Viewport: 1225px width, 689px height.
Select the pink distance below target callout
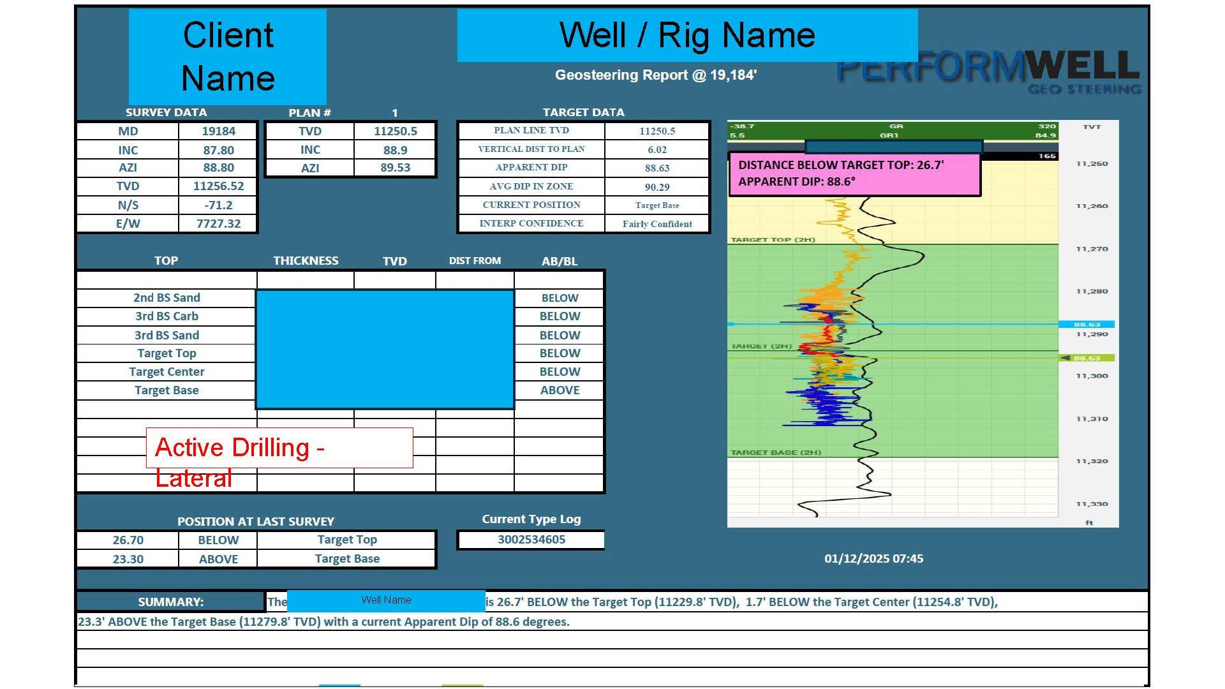tap(854, 174)
